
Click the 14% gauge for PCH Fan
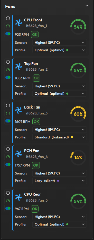tap(78, 158)
